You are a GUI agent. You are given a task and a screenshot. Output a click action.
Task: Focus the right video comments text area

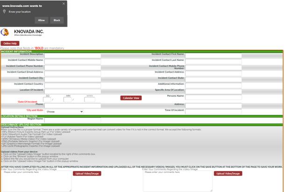[177, 181]
